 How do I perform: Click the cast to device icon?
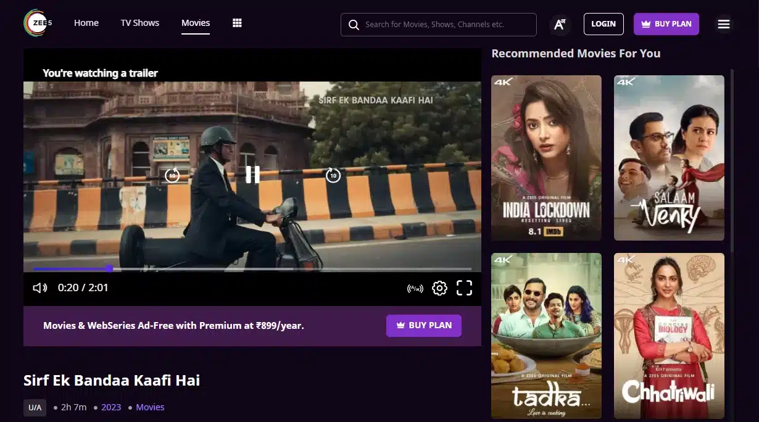[x=415, y=288]
